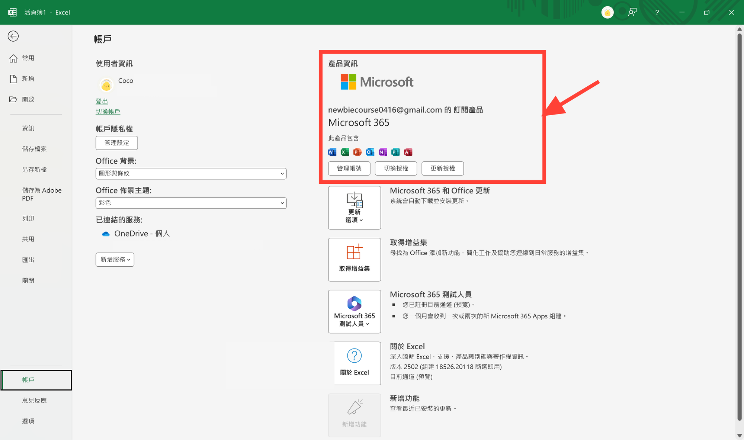Open the 列印 sidebar item

point(28,218)
